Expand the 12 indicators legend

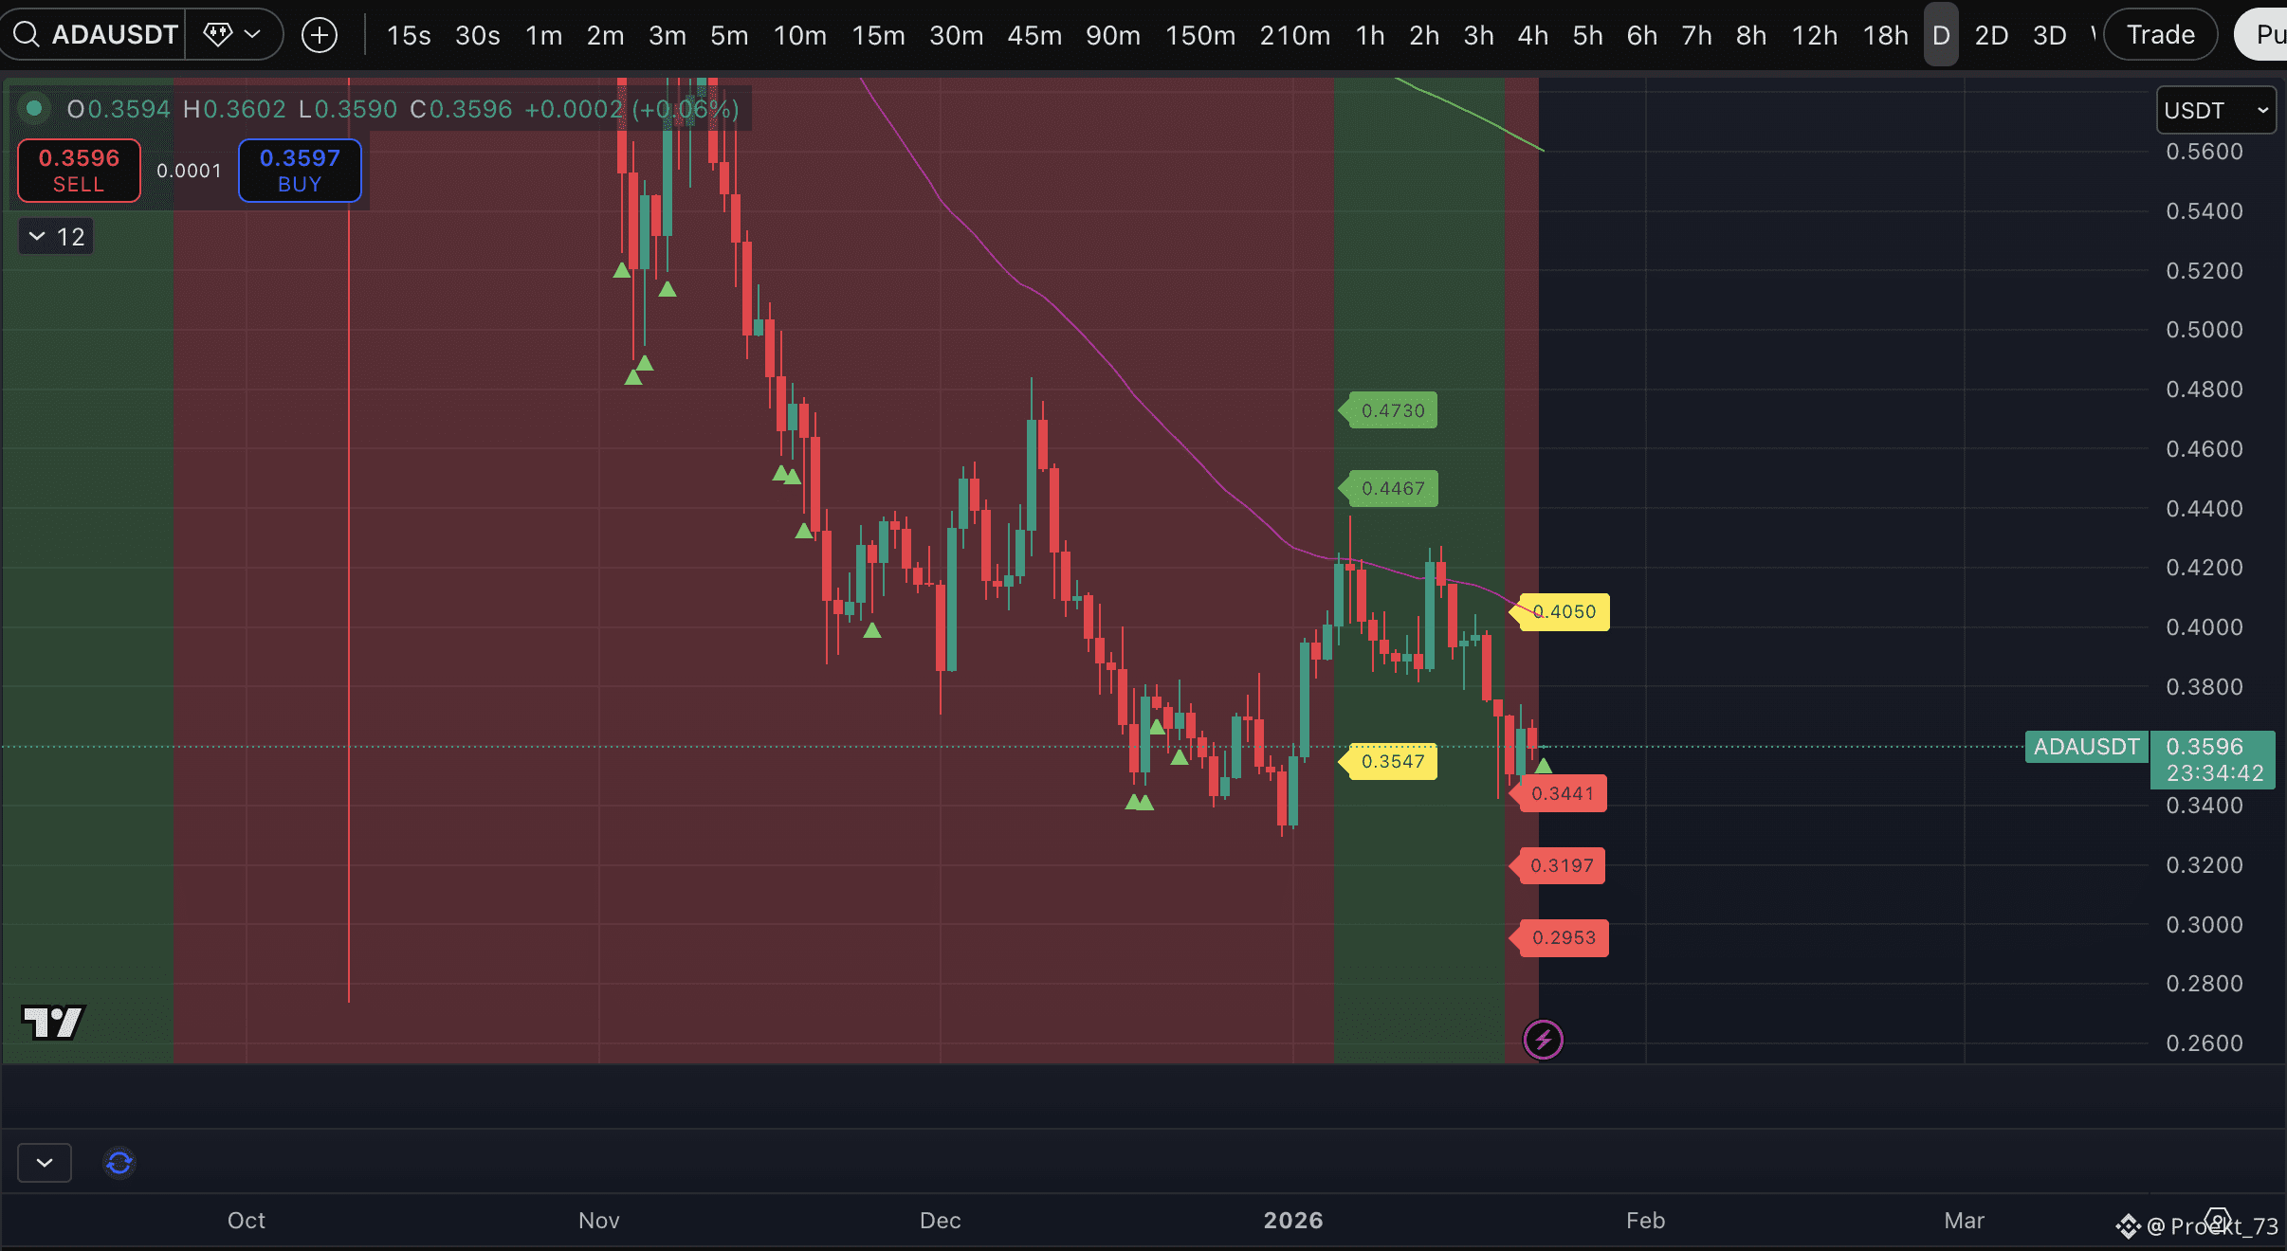point(57,236)
